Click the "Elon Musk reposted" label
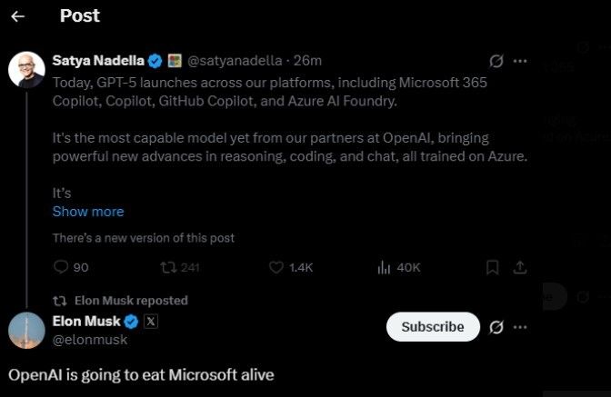Screen dimensions: 611x397 click(x=131, y=300)
